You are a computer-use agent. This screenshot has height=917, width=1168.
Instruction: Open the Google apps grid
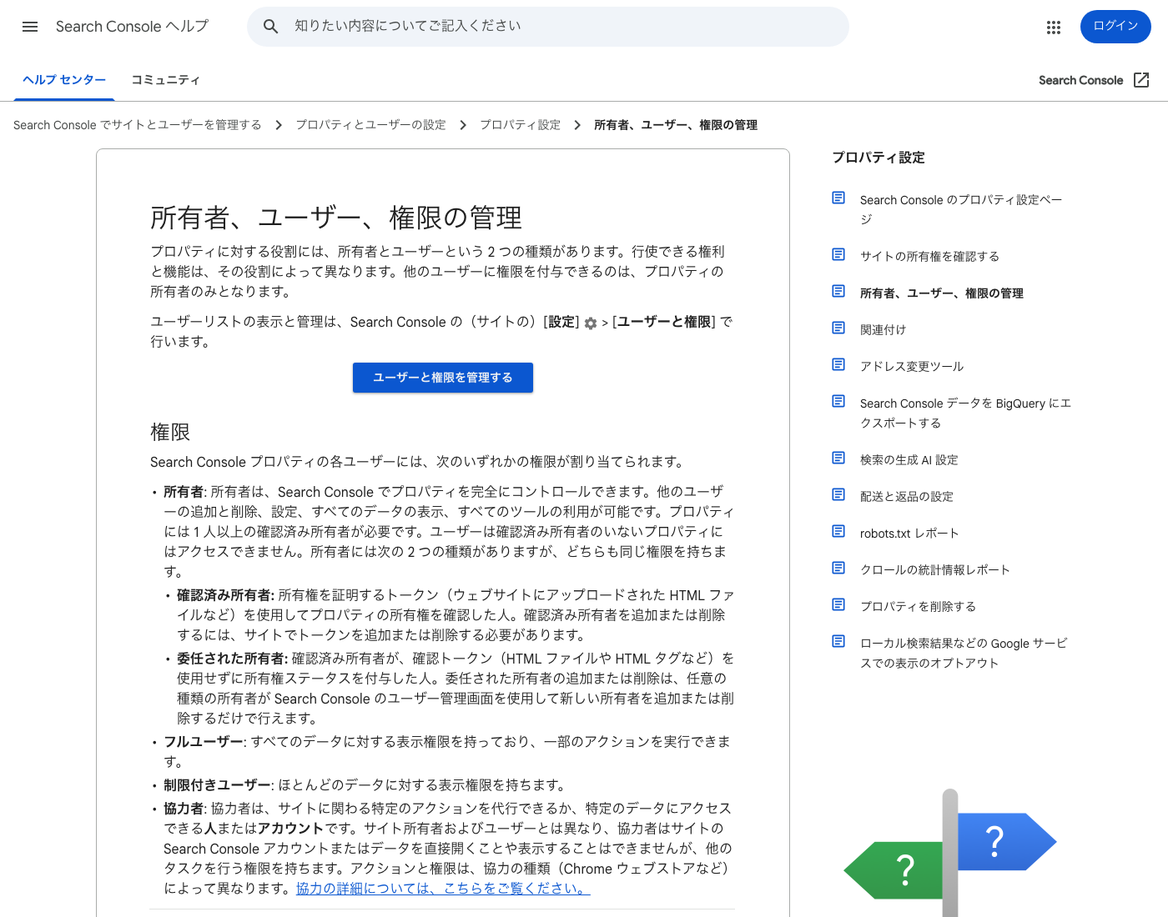tap(1054, 28)
